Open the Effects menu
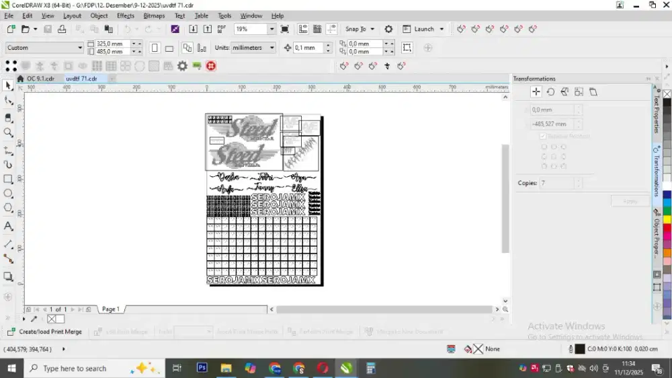This screenshot has width=672, height=378. pos(126,15)
